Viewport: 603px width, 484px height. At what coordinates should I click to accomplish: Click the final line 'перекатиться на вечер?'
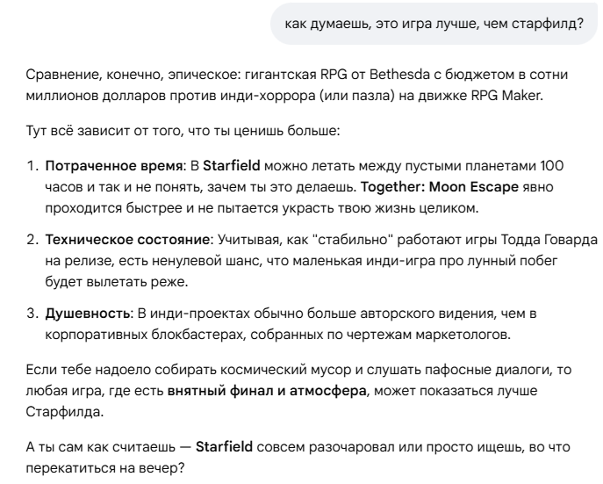[105, 468]
